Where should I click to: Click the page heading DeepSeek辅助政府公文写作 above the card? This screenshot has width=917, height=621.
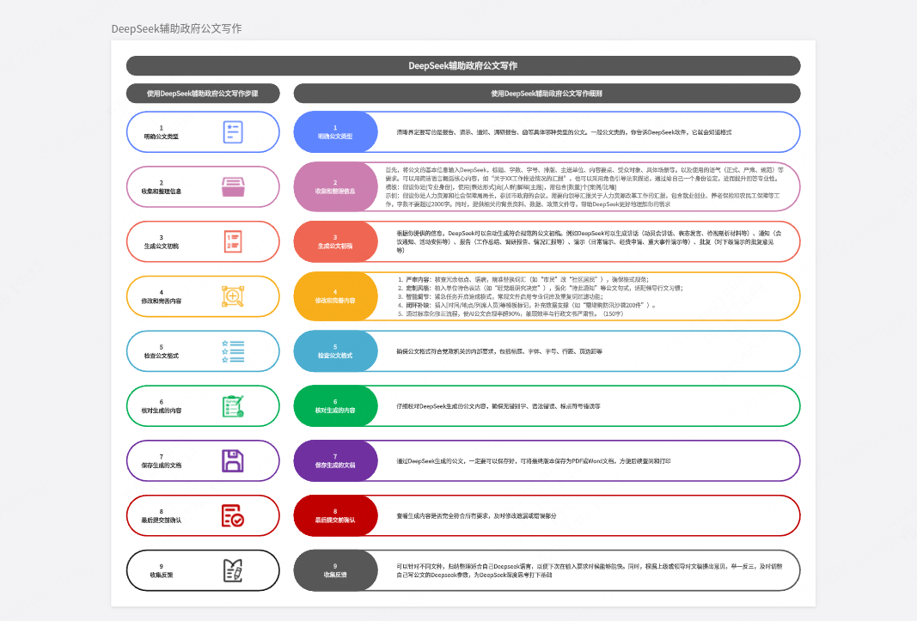tap(177, 28)
